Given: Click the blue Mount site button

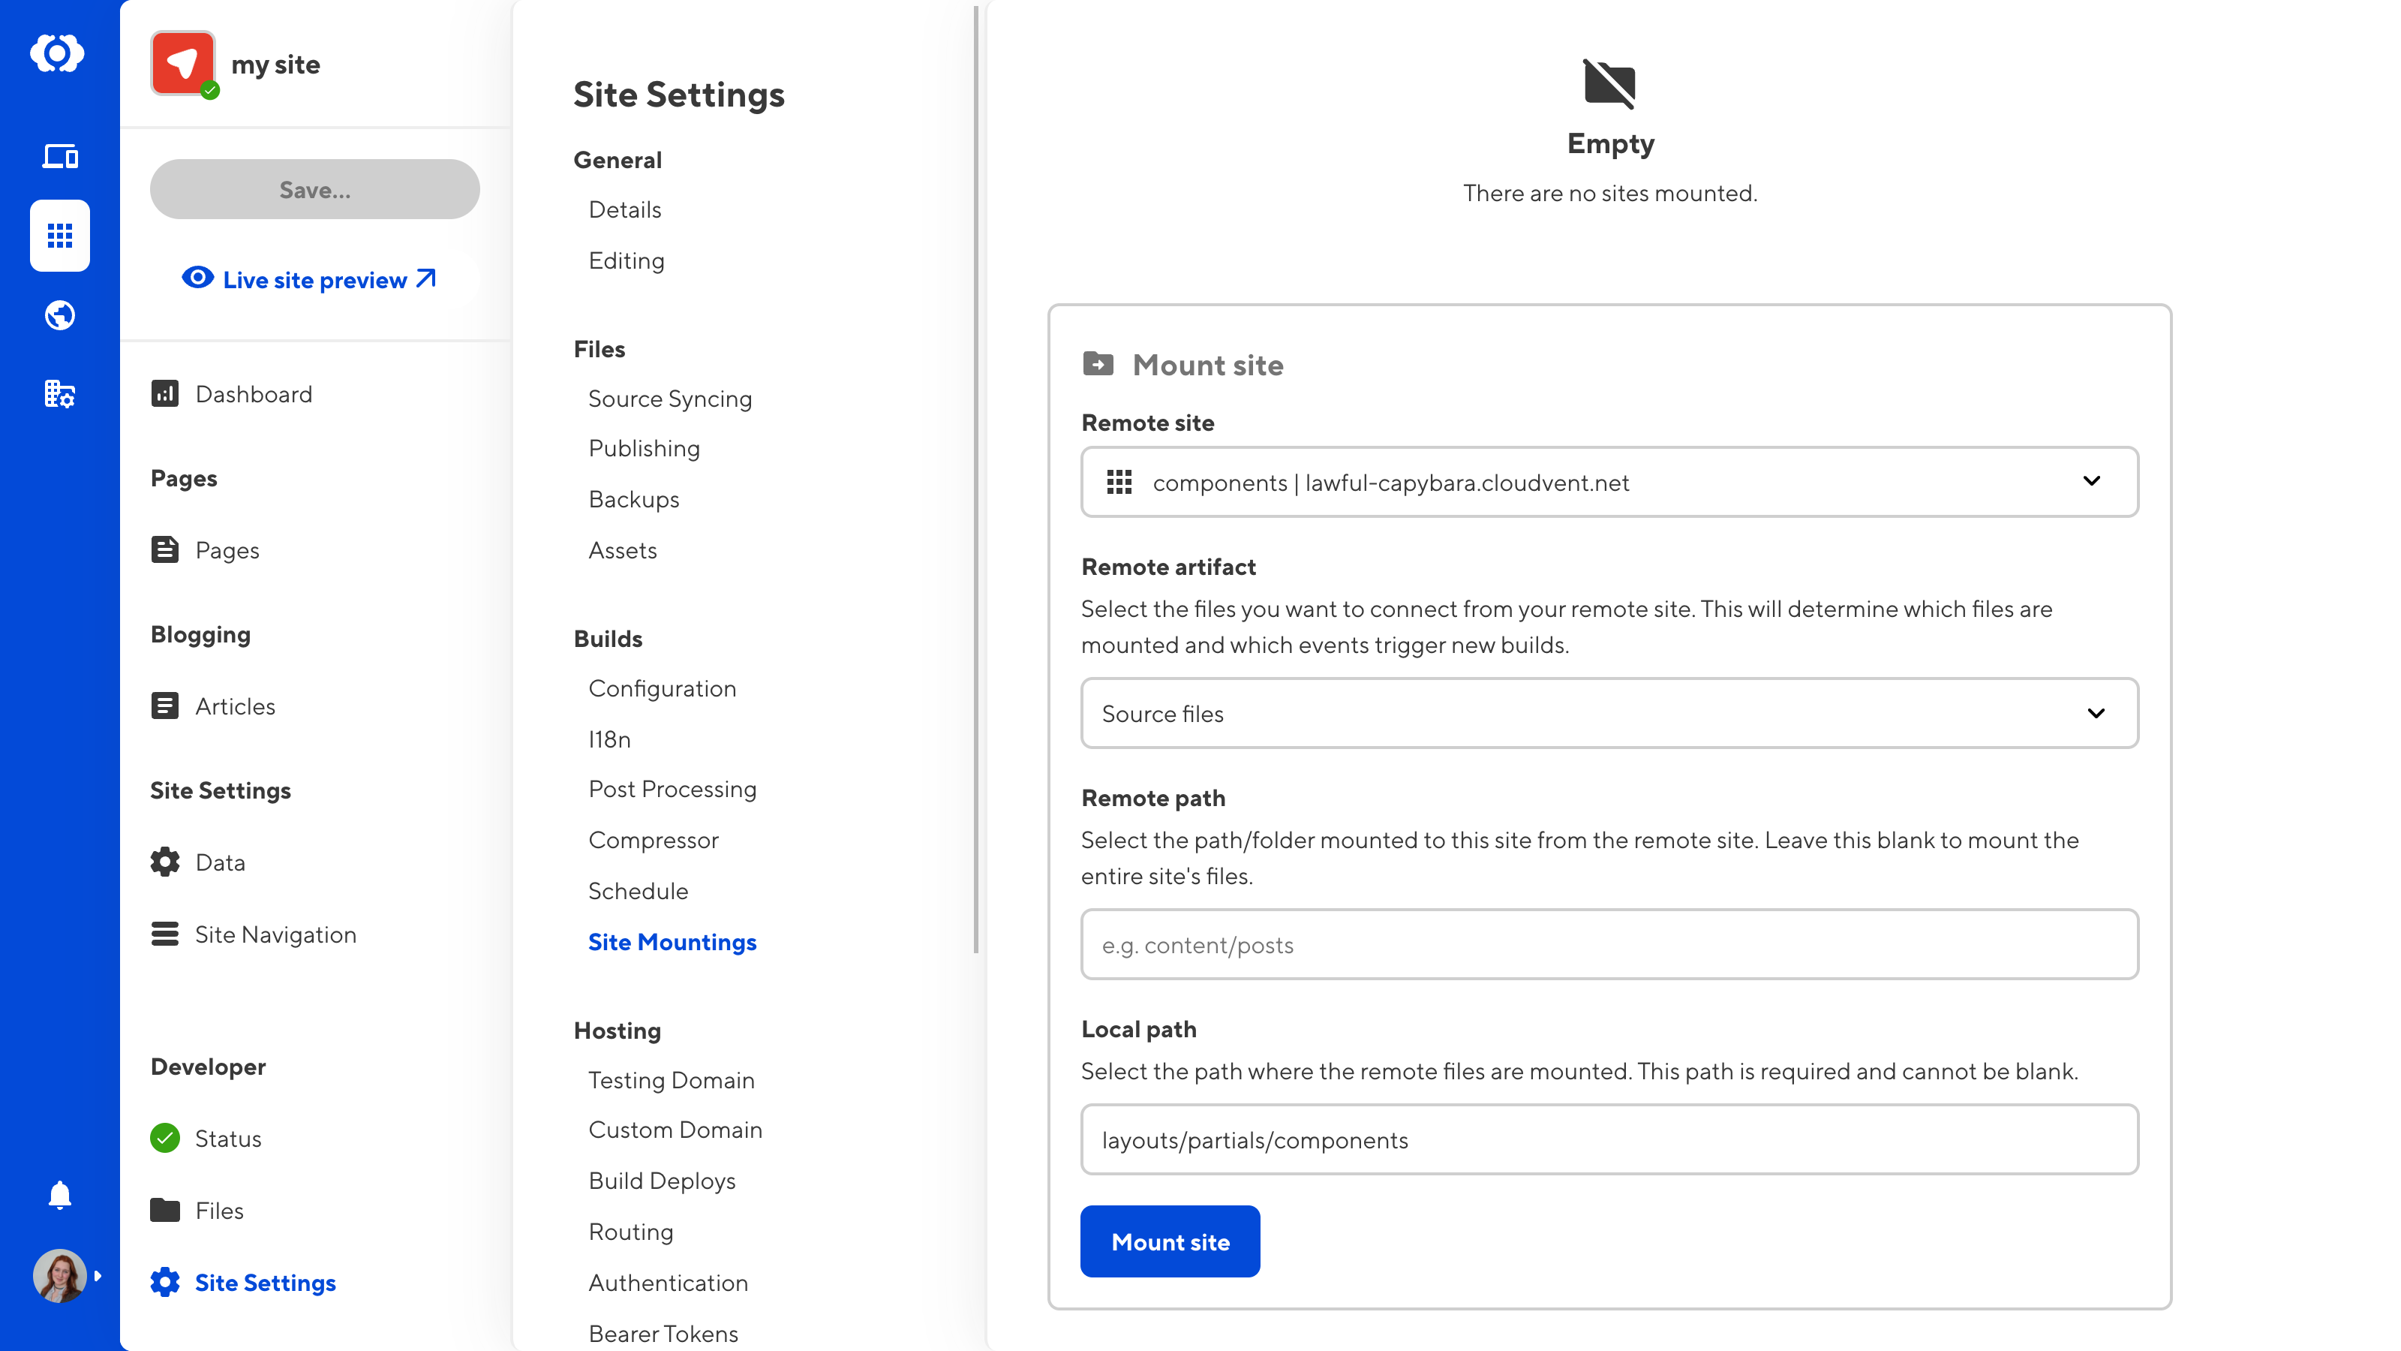Looking at the screenshot, I should pos(1170,1242).
